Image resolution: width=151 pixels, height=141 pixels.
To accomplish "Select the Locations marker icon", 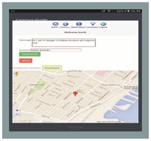I will pyautogui.click(x=93, y=24).
